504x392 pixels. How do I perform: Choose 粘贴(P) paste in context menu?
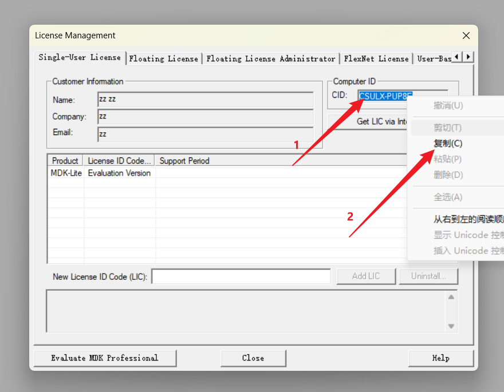(x=458, y=159)
